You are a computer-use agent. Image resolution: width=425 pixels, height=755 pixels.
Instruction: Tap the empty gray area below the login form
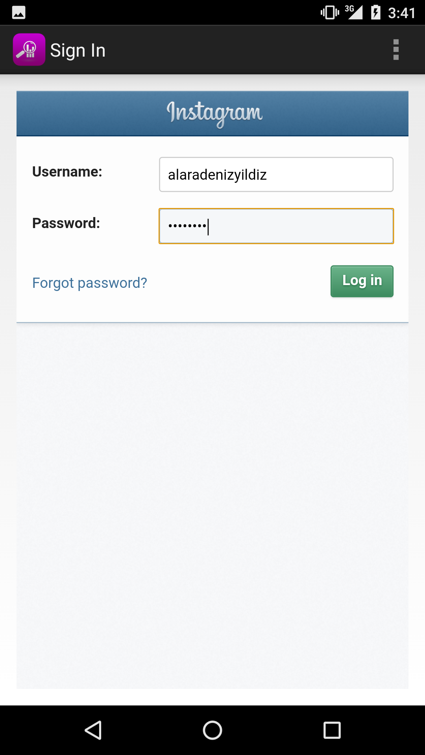(213, 503)
